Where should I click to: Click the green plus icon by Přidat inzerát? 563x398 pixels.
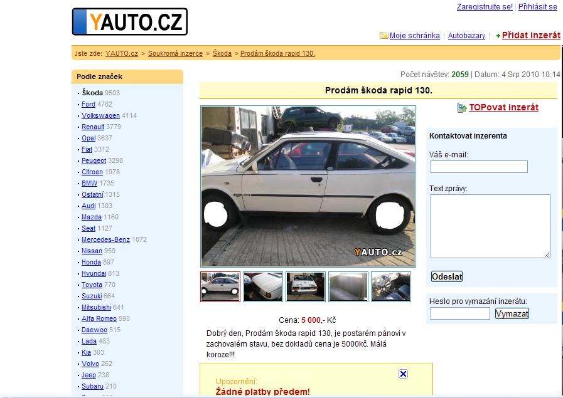pos(498,36)
